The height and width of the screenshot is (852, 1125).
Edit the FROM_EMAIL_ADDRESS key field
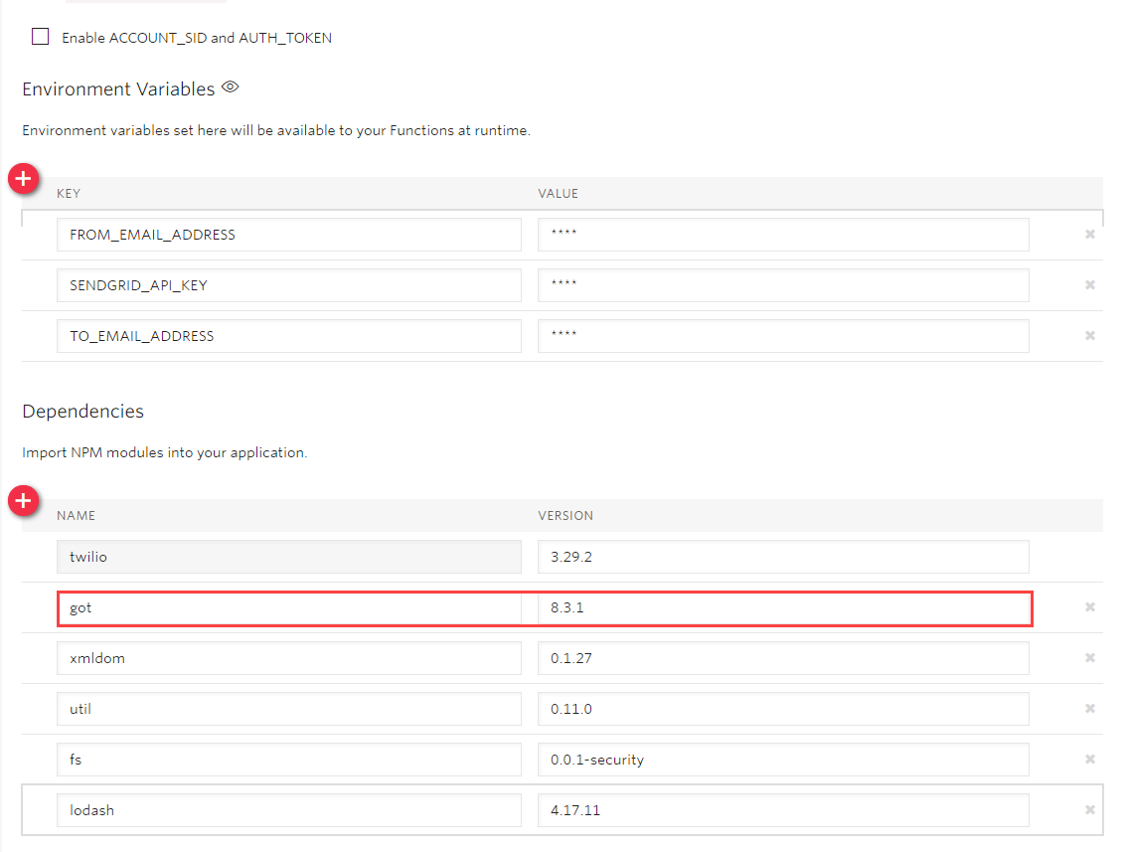288,234
